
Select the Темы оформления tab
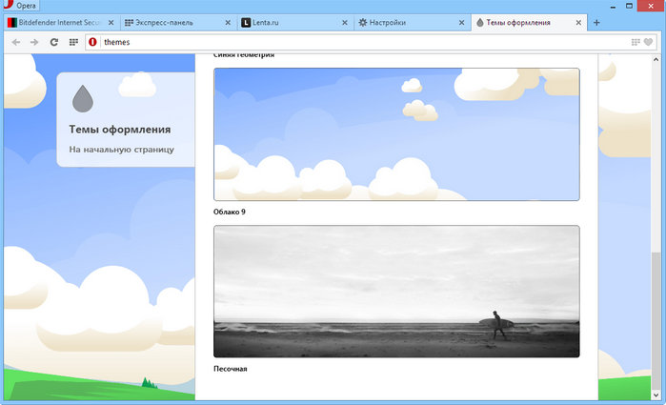[x=529, y=23]
